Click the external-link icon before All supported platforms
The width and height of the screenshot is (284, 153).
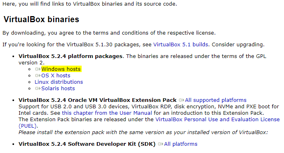[181, 100]
